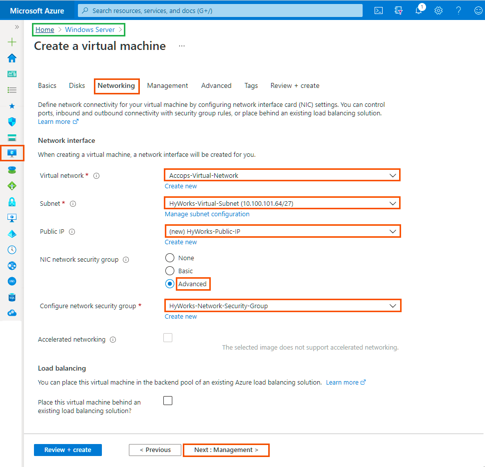Focus the Search resources, services, and docs box

220,10
